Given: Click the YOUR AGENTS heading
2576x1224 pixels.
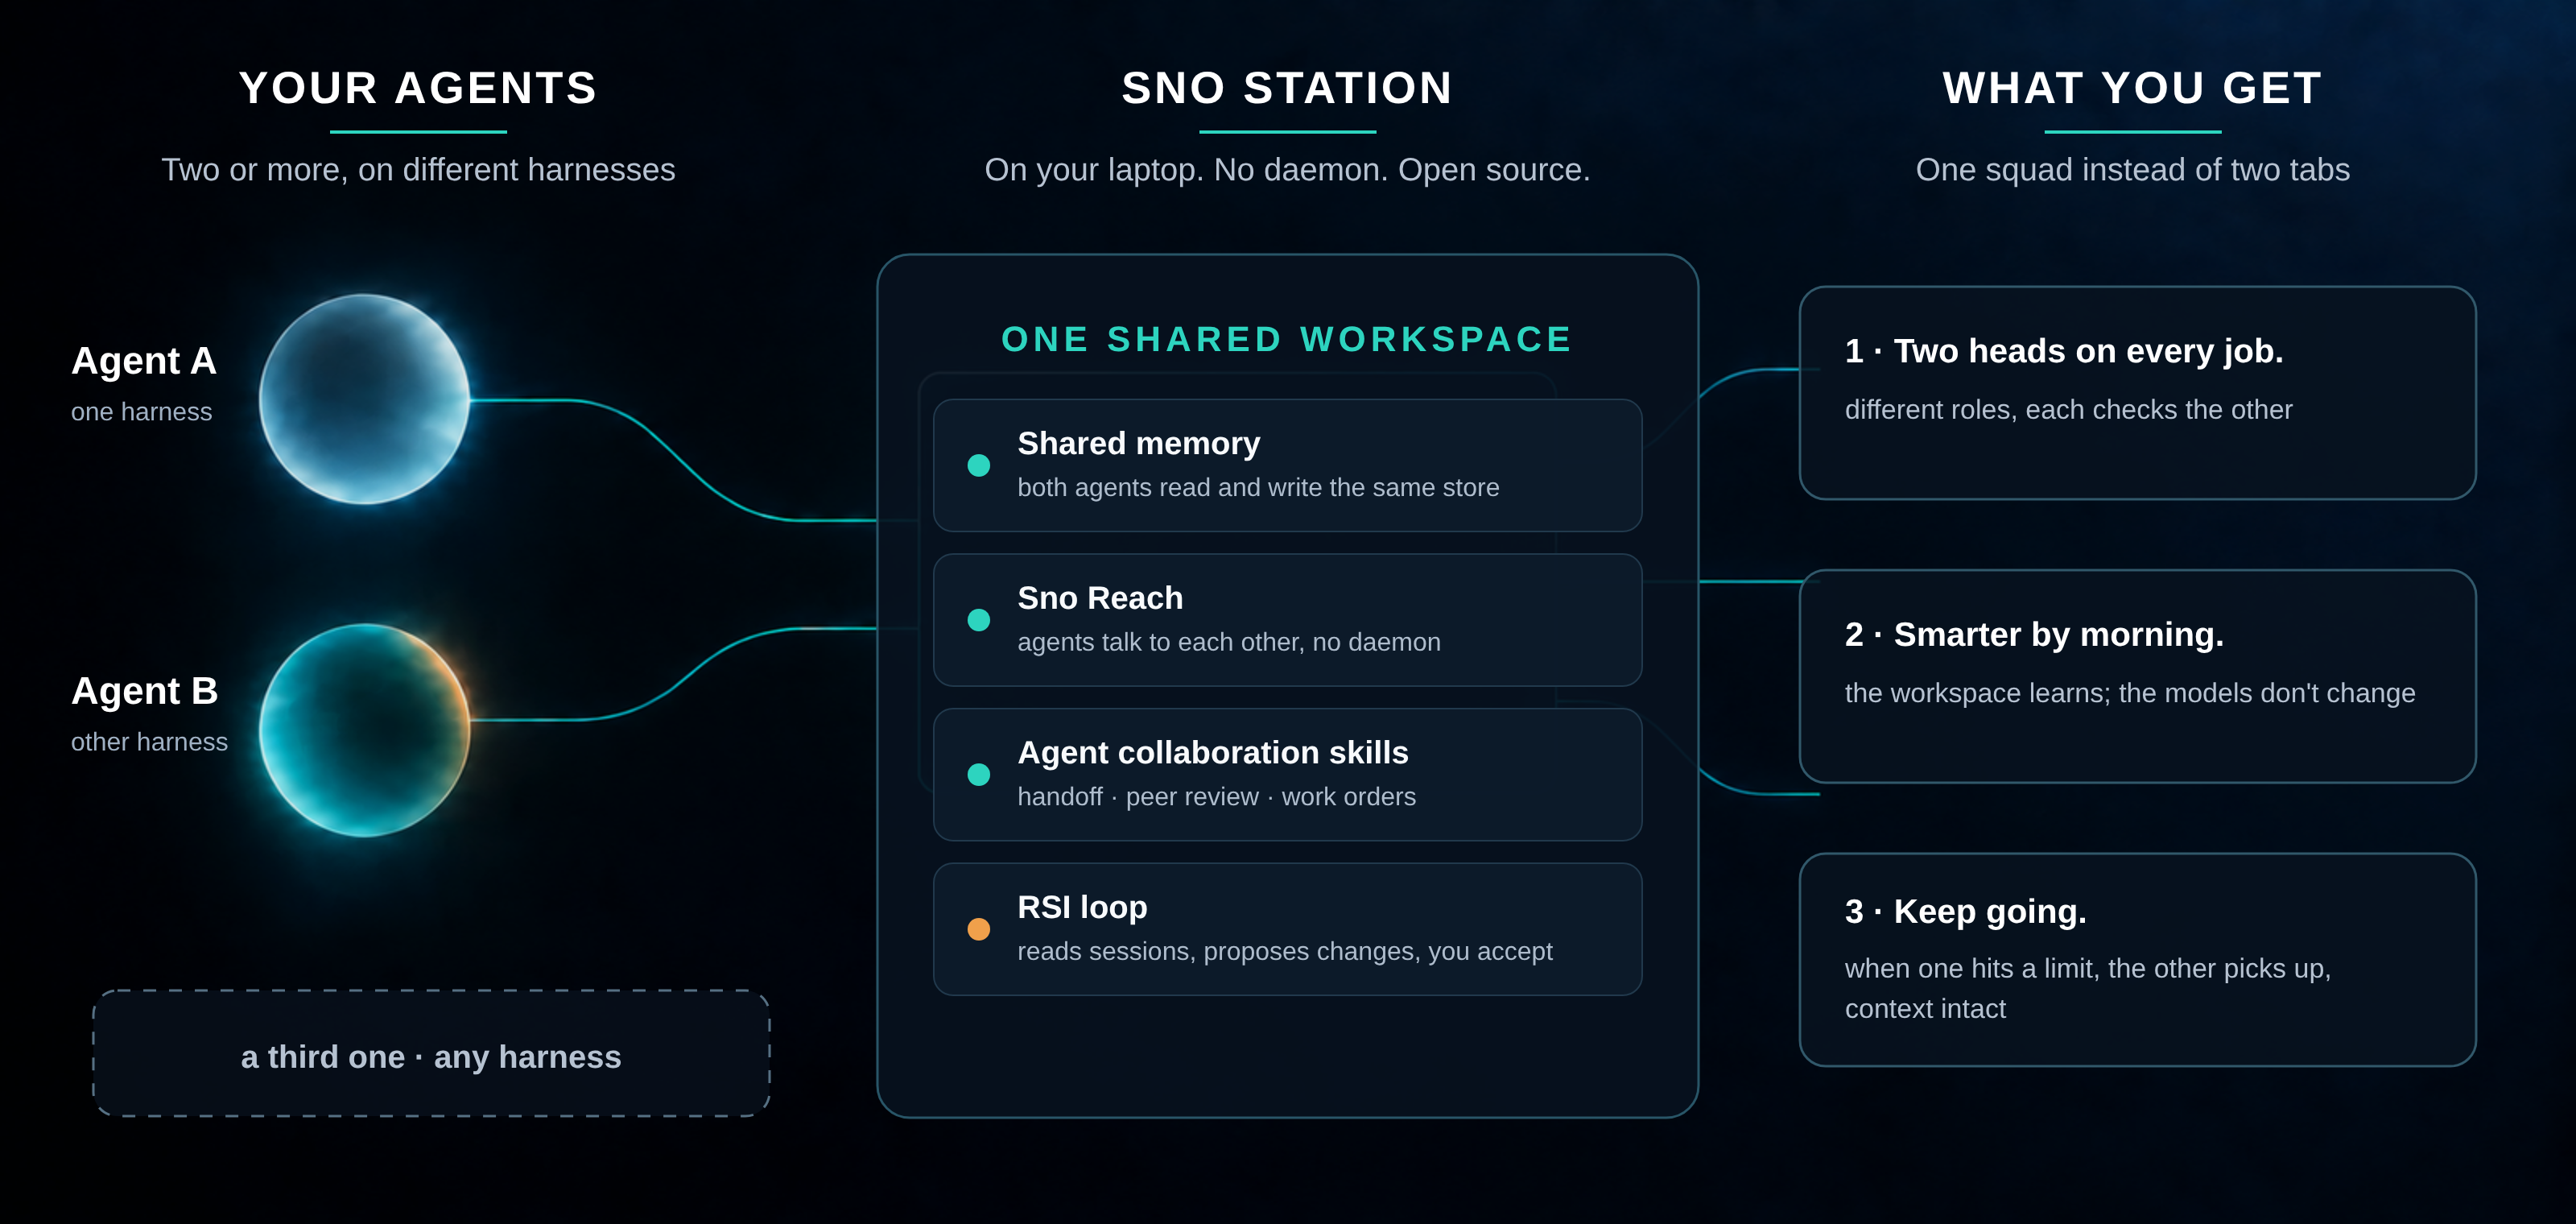Looking at the screenshot, I should [418, 88].
